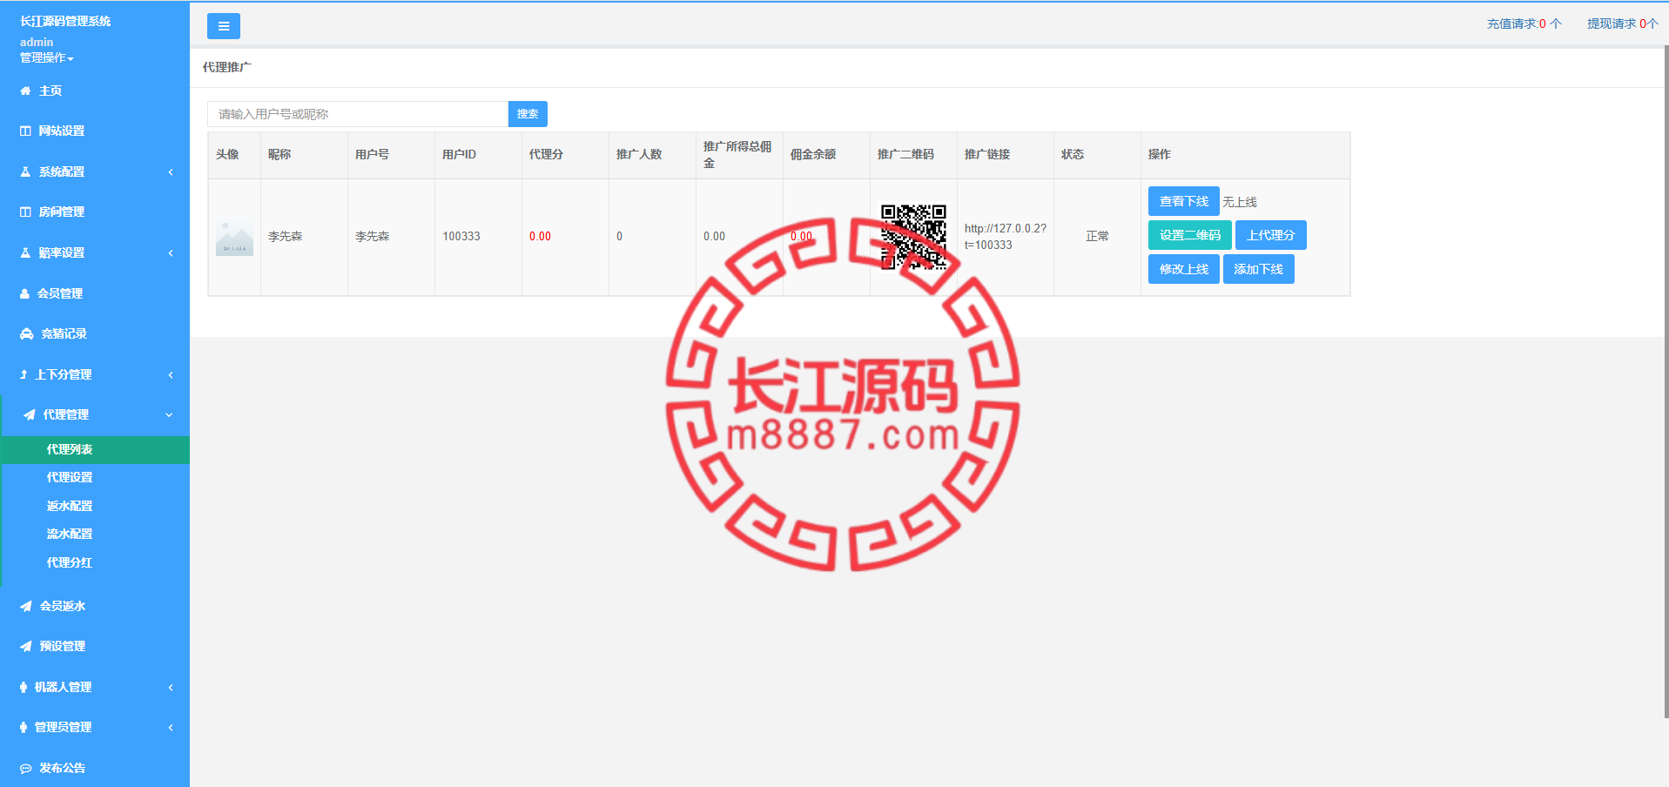Click the promotion QR code image
Screen dimensions: 1669x787
913,237
